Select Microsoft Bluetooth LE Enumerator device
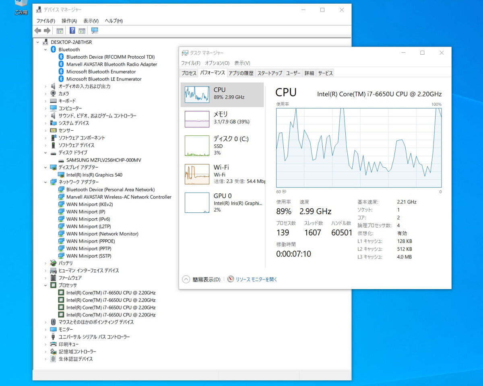Image resolution: width=483 pixels, height=386 pixels. pyautogui.click(x=104, y=79)
